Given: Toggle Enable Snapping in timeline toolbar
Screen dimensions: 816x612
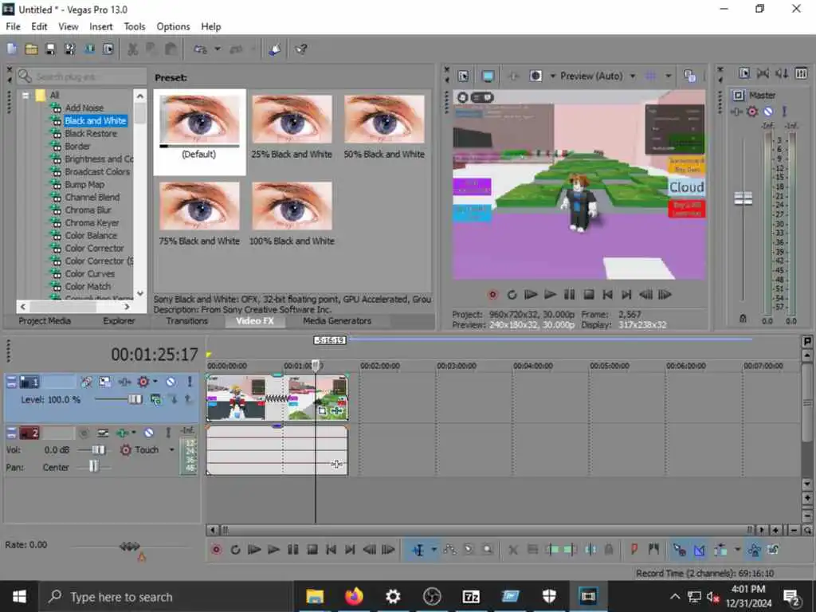Looking at the screenshot, I should point(680,550).
